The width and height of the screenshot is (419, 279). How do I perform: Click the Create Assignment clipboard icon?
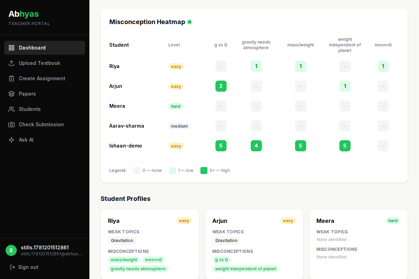click(12, 78)
